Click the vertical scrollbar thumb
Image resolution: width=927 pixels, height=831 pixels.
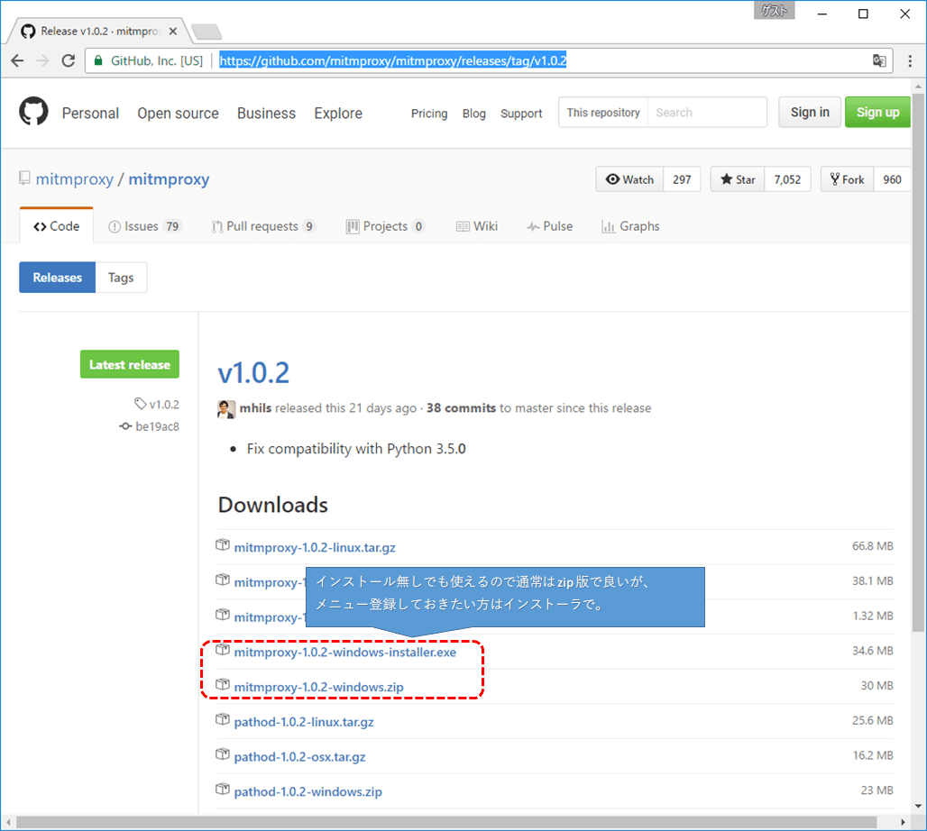918,361
